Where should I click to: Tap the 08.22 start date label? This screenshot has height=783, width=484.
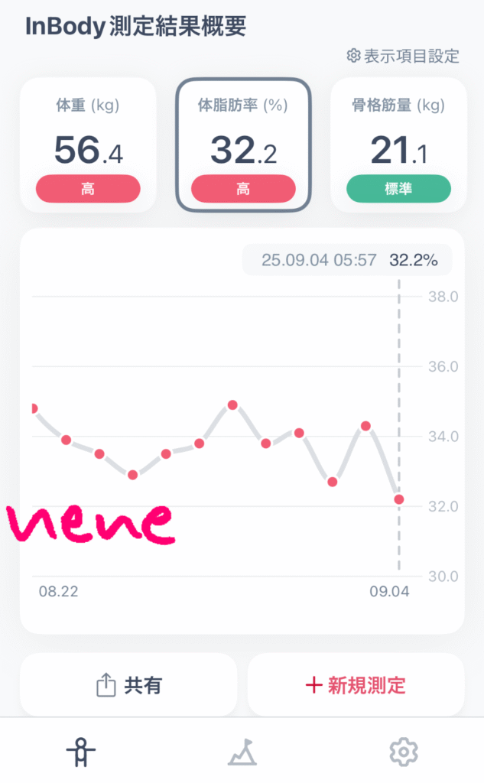click(x=59, y=592)
